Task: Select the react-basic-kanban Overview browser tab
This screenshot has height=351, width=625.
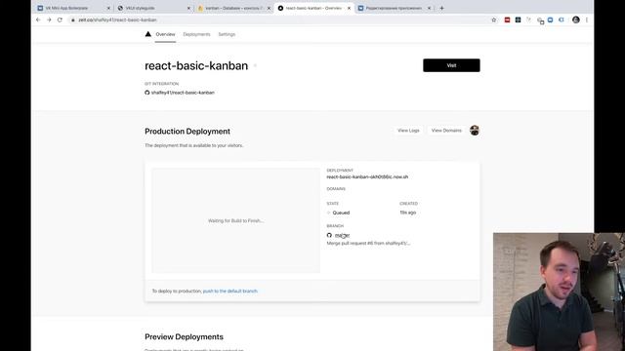Action: [x=313, y=8]
